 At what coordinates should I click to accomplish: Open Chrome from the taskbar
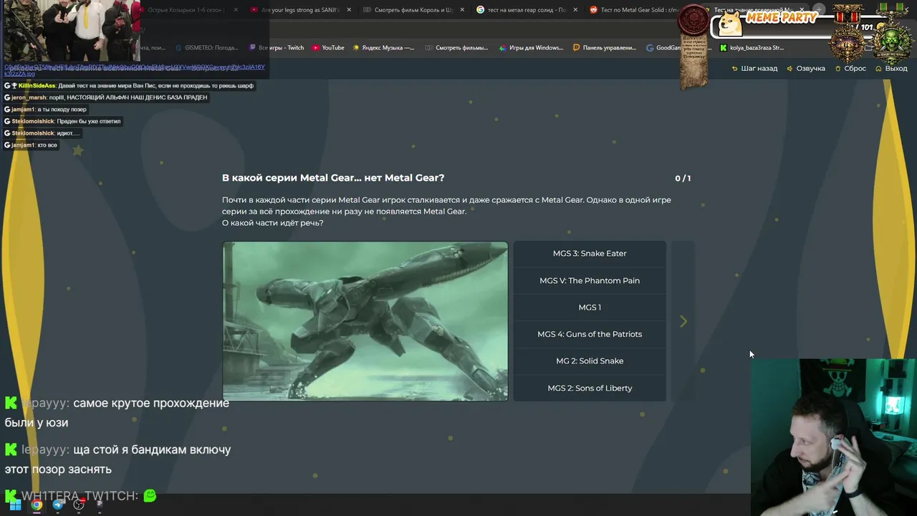click(x=37, y=505)
